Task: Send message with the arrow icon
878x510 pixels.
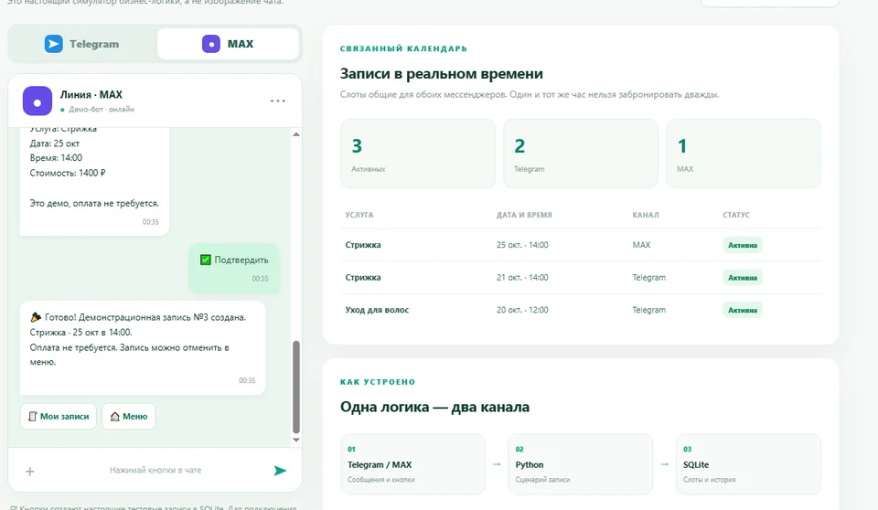Action: coord(280,471)
